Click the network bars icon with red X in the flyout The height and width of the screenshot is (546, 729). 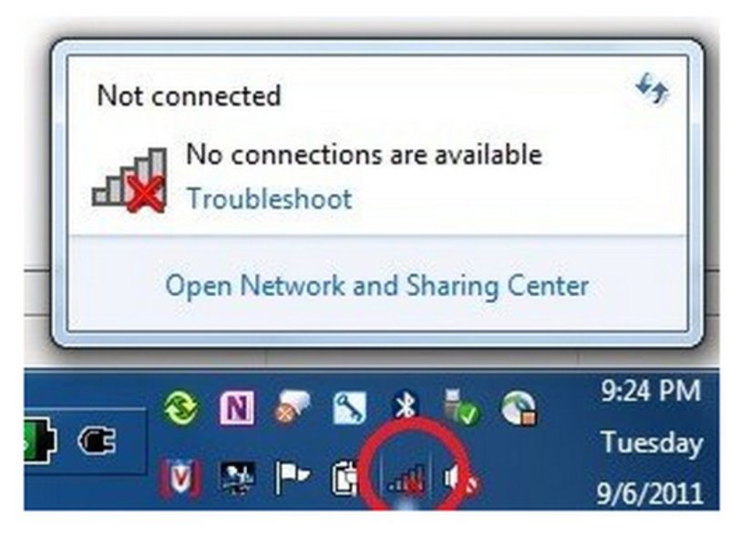[x=129, y=180]
